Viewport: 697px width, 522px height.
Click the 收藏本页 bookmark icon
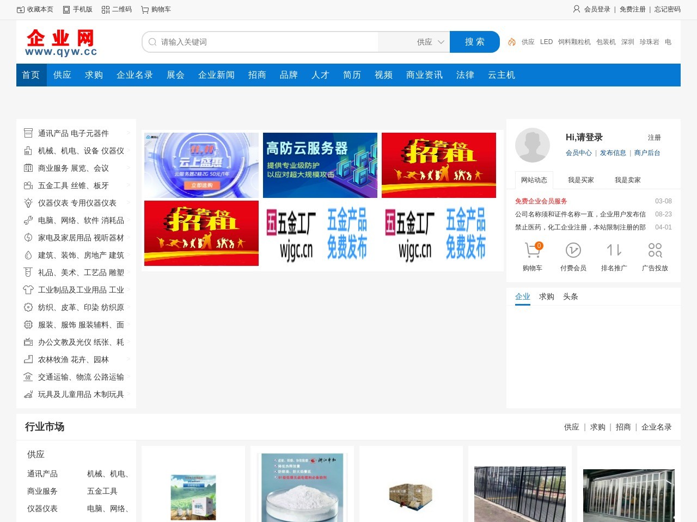[21, 10]
